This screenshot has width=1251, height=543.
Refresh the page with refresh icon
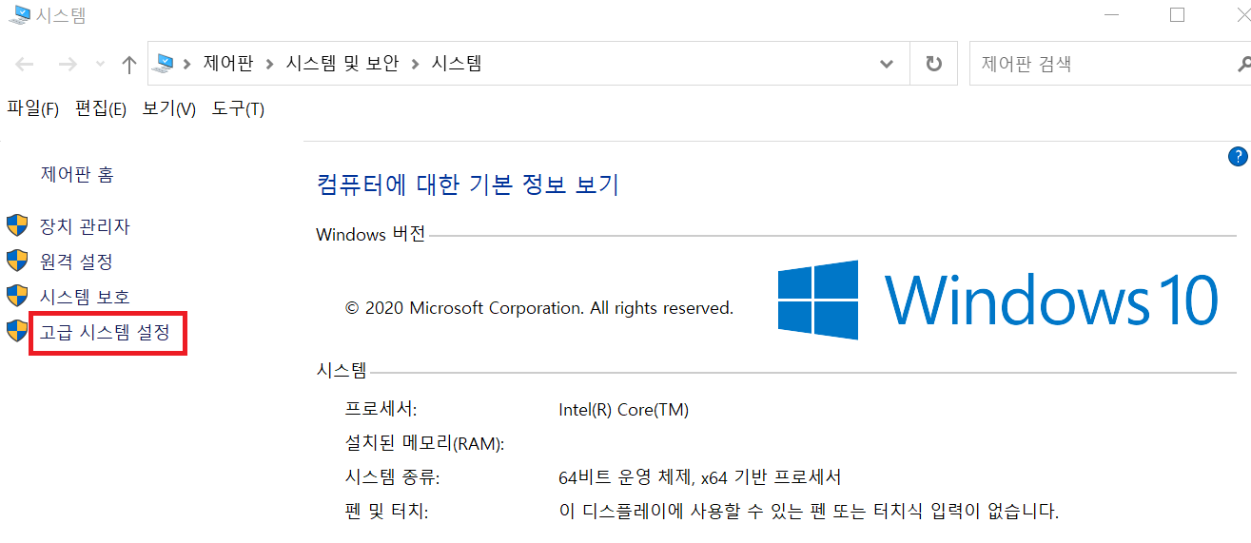[x=934, y=65]
